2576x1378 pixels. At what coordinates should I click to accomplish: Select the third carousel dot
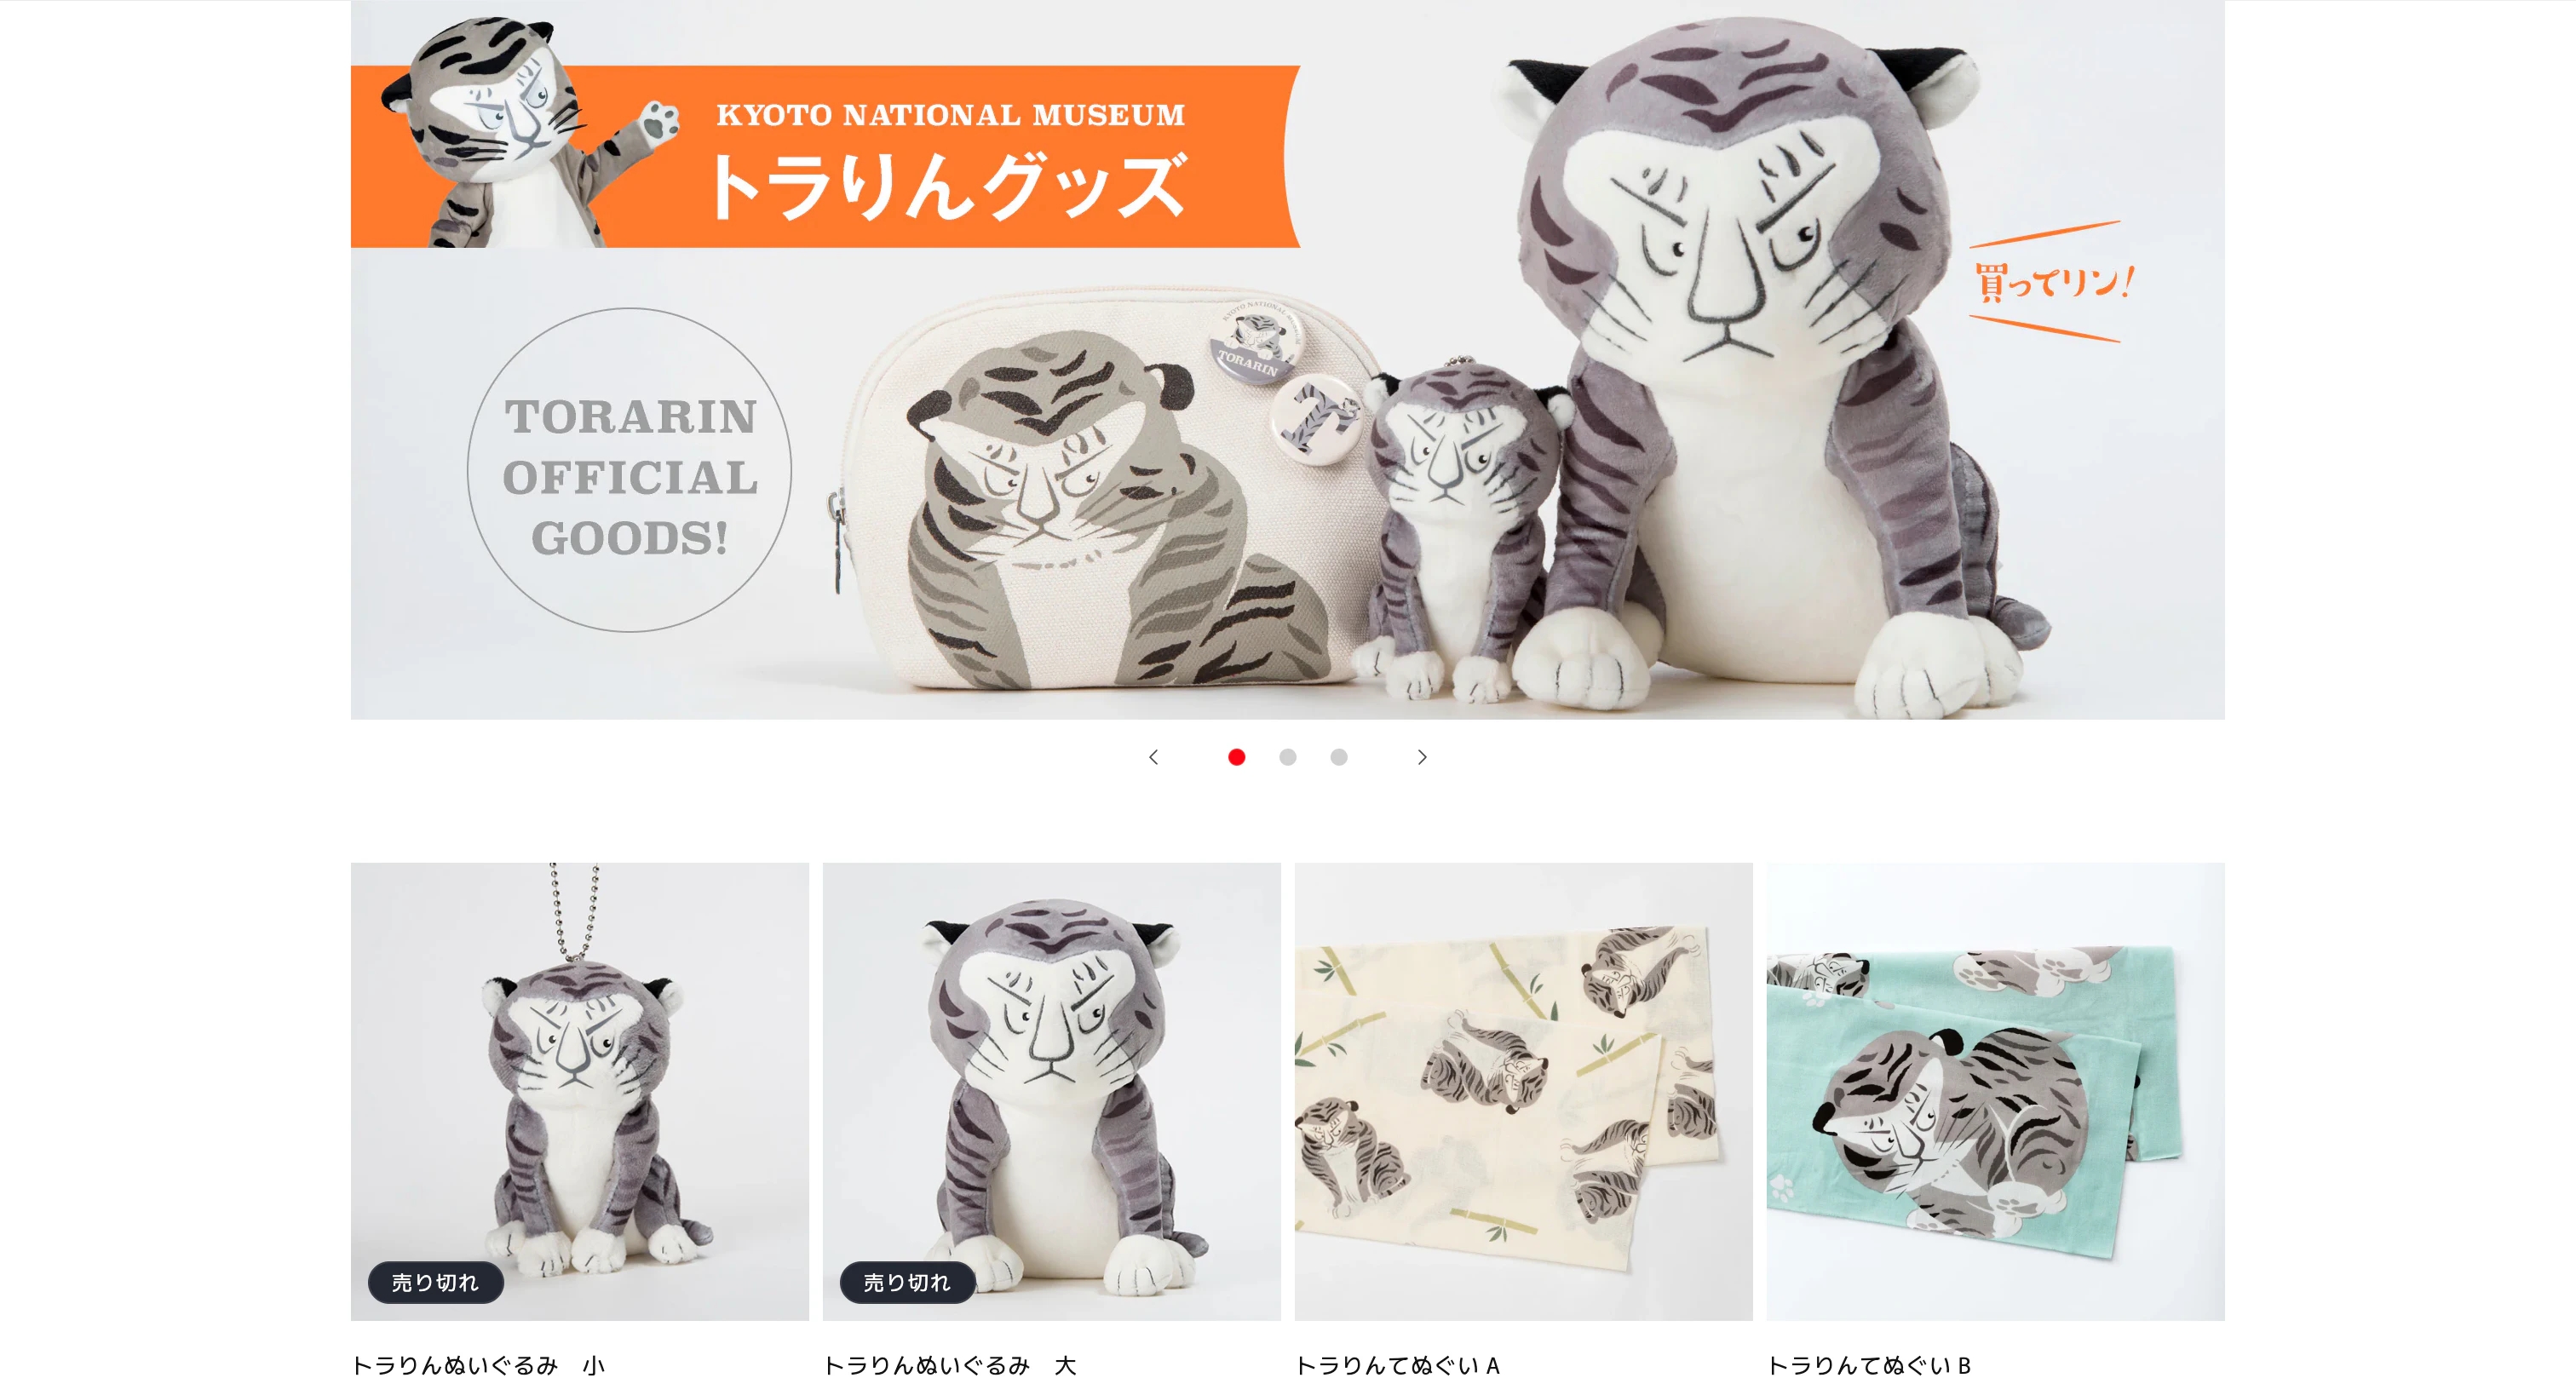point(1339,757)
